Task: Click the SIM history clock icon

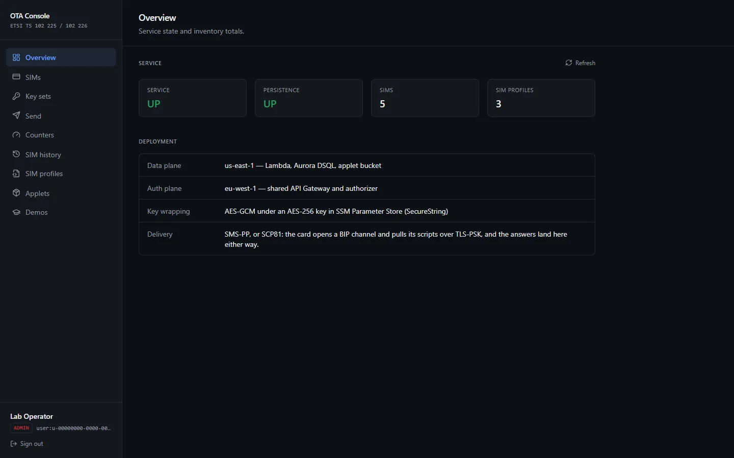Action: [x=16, y=154]
